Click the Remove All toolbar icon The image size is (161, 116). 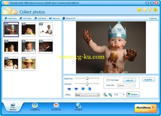(x=64, y=18)
